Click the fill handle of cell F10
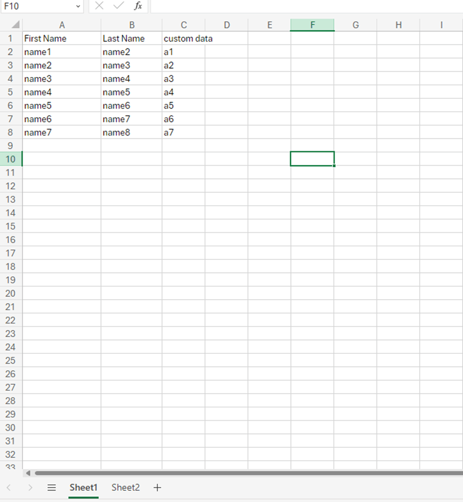The image size is (463, 502). click(x=334, y=166)
